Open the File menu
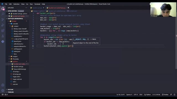 [6, 4]
